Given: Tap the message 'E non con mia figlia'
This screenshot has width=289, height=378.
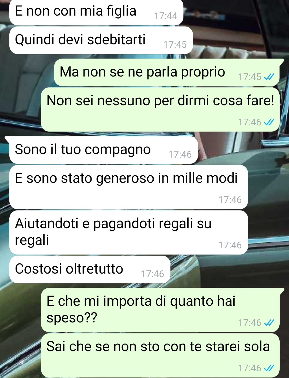Looking at the screenshot, I should tap(96, 12).
